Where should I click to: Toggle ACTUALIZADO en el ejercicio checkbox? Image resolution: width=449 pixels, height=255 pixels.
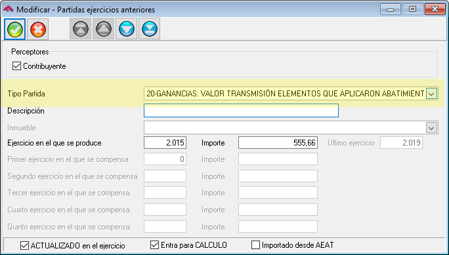(x=25, y=245)
